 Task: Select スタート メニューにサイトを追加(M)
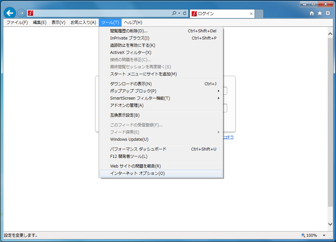161,74
